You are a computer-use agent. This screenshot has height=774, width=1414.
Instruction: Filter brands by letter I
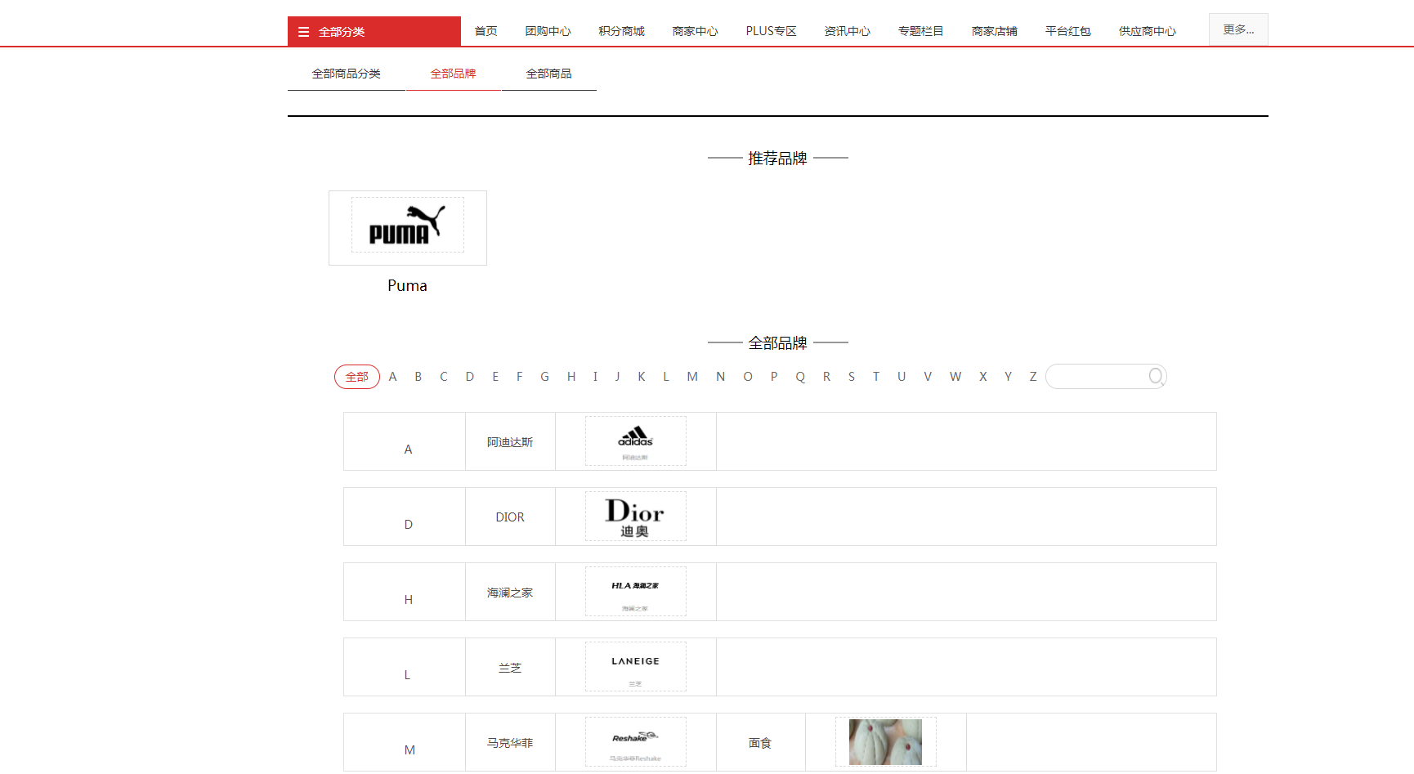(x=595, y=377)
